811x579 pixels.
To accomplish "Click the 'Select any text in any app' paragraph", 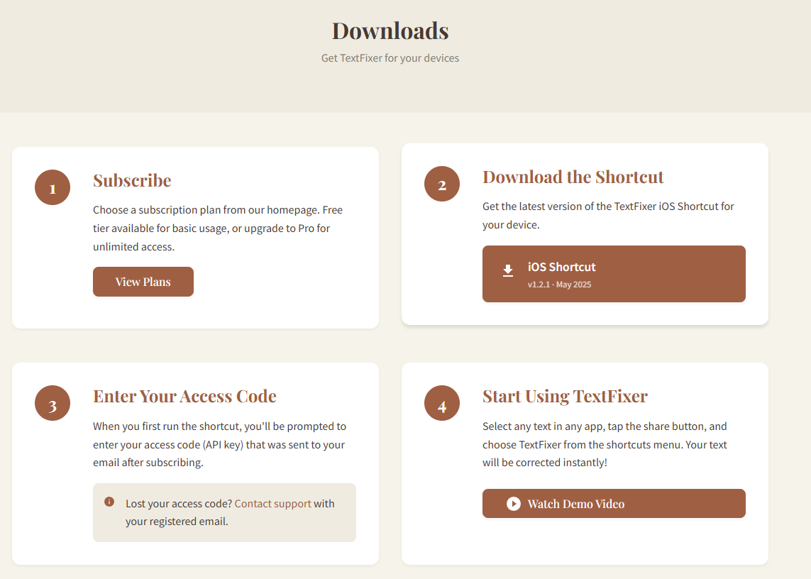I will pyautogui.click(x=605, y=444).
